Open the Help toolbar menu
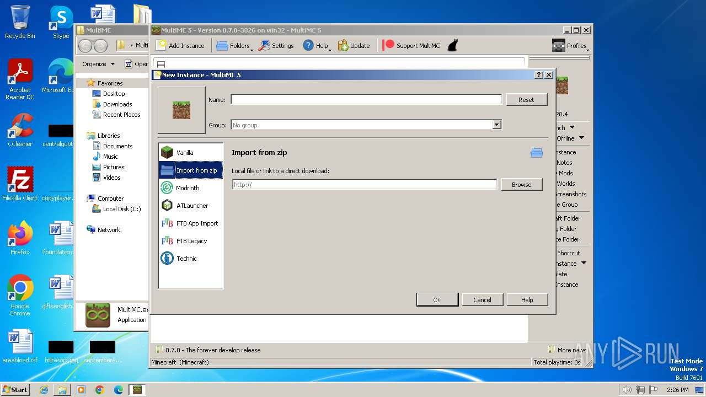Image resolution: width=706 pixels, height=397 pixels. point(317,46)
